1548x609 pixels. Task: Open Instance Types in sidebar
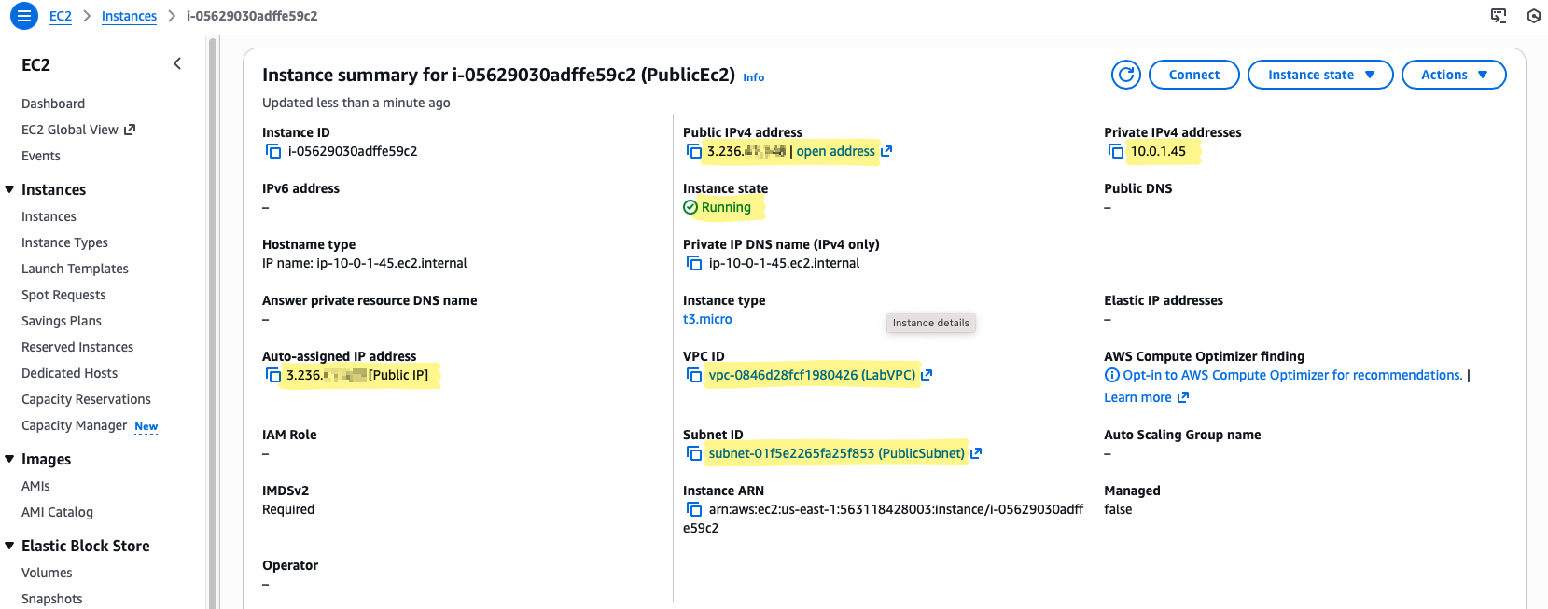[x=64, y=242]
